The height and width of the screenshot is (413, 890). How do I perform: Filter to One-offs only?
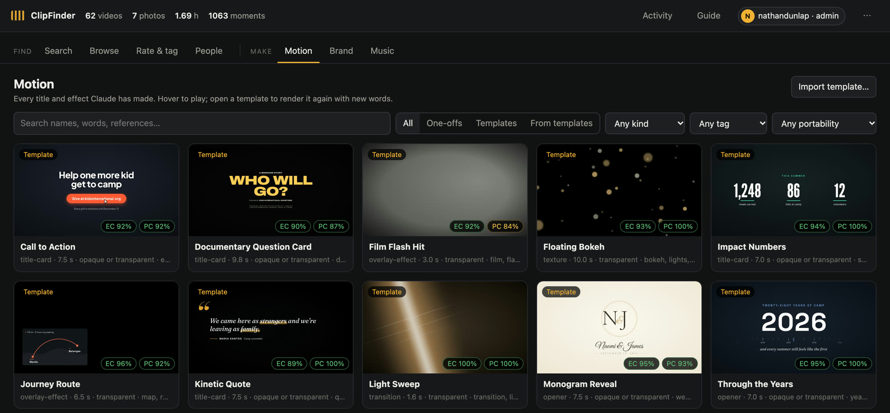(x=444, y=123)
